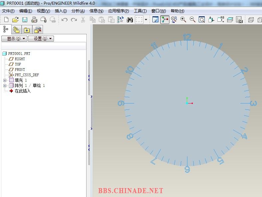
Task: Open the 设置(G) dropdown
Action: pos(41,39)
